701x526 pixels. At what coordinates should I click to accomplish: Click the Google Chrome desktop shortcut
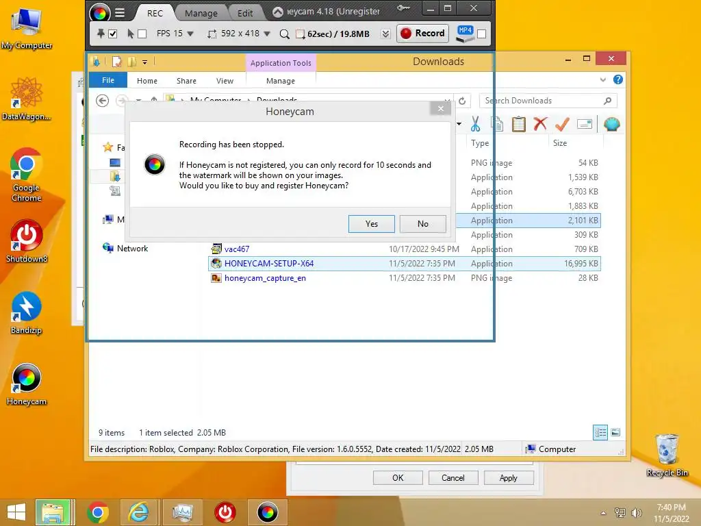(27, 175)
